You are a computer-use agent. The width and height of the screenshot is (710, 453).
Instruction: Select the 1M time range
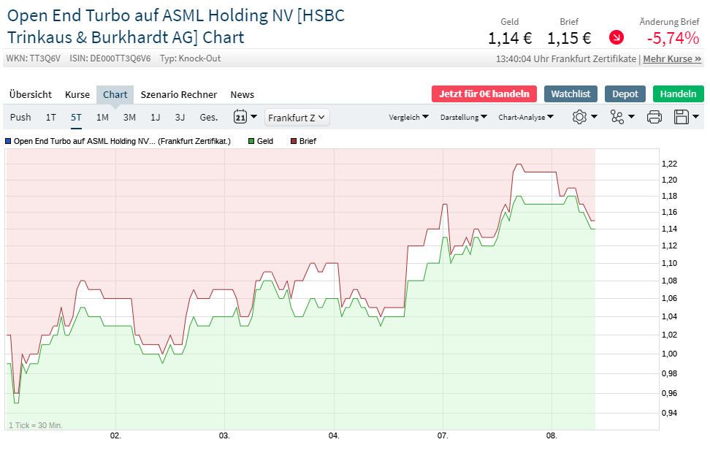102,118
